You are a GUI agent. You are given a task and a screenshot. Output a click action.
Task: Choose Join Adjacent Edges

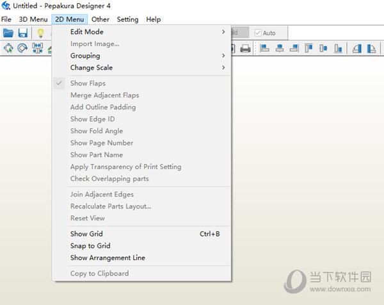[x=141, y=194]
